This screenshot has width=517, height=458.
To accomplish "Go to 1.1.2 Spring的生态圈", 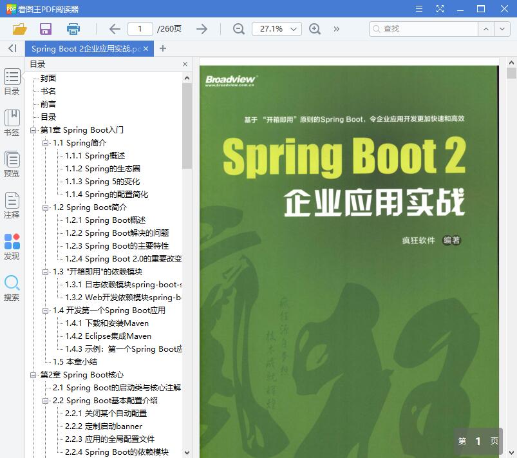I will (102, 169).
